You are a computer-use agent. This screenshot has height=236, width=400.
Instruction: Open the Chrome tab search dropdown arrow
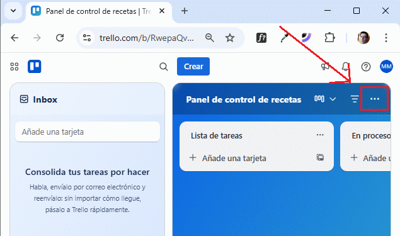pyautogui.click(x=13, y=11)
